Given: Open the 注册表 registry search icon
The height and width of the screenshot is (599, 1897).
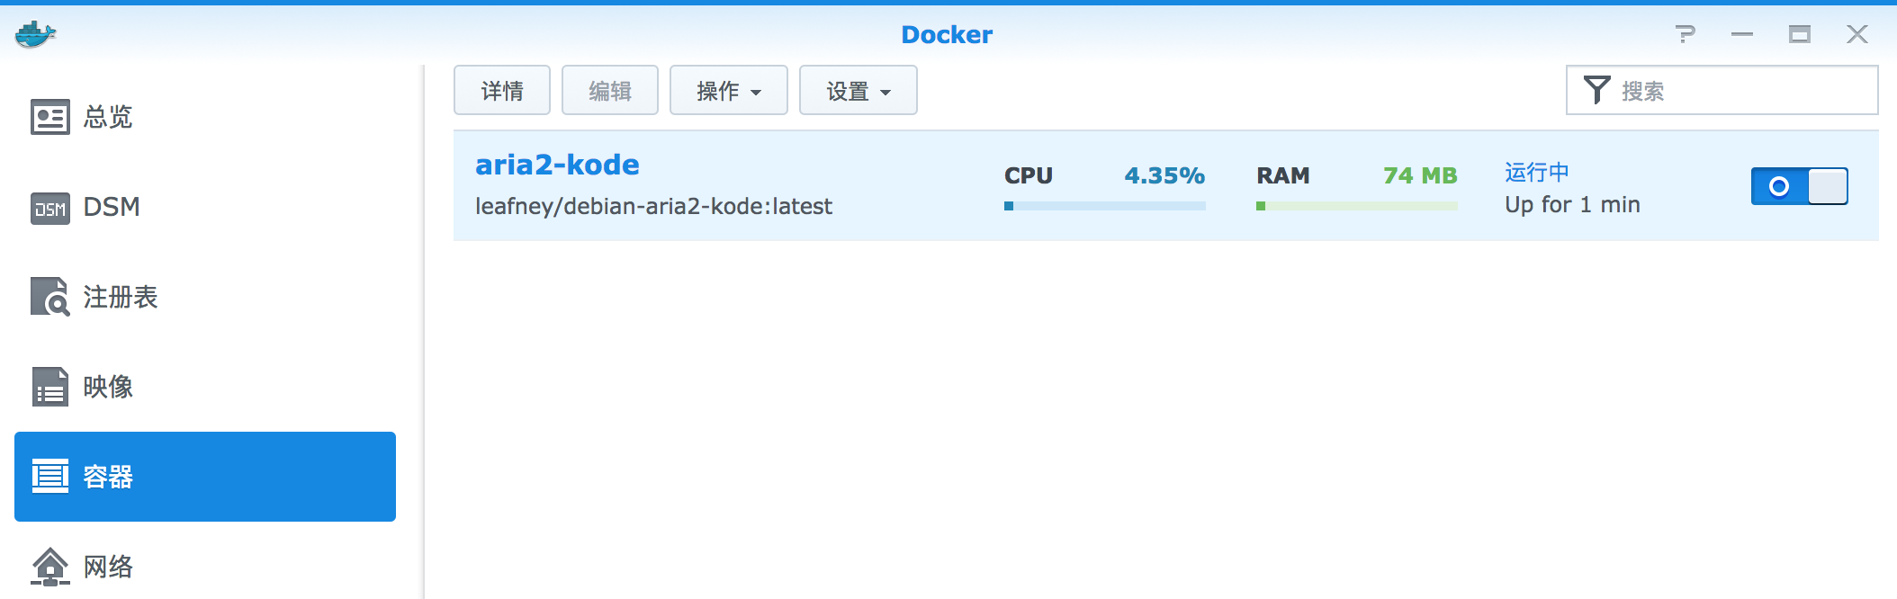Looking at the screenshot, I should coord(50,297).
